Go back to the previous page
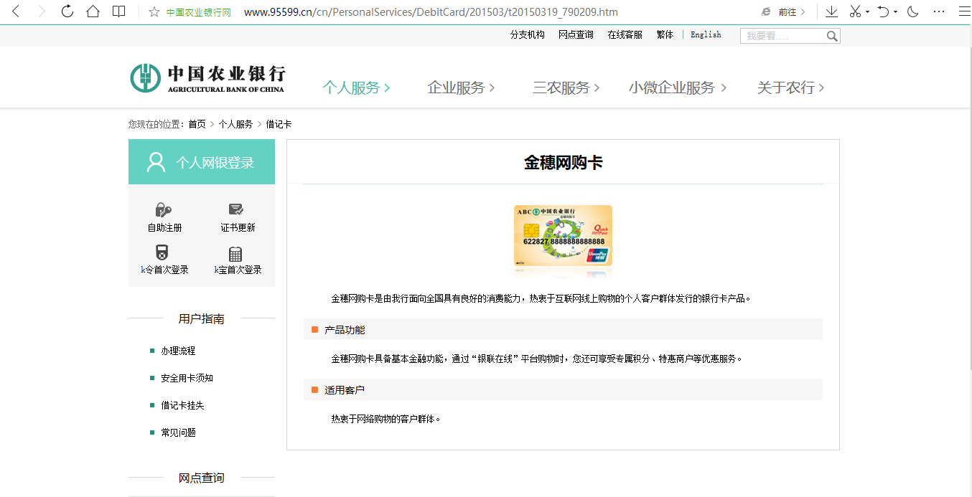 16,11
